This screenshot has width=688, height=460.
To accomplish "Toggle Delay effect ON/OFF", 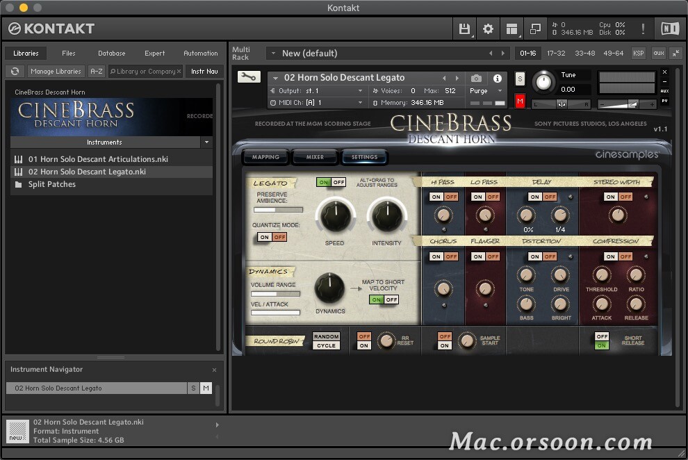I will point(542,197).
